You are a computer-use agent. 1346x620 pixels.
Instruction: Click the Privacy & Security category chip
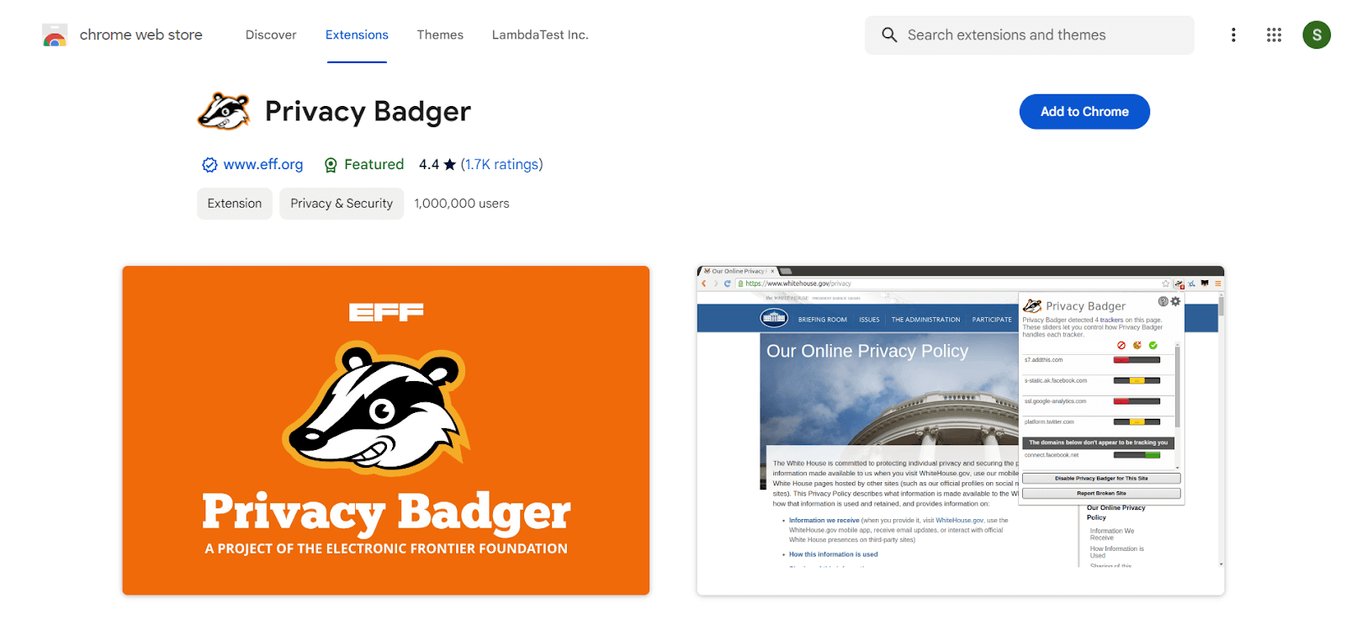342,204
